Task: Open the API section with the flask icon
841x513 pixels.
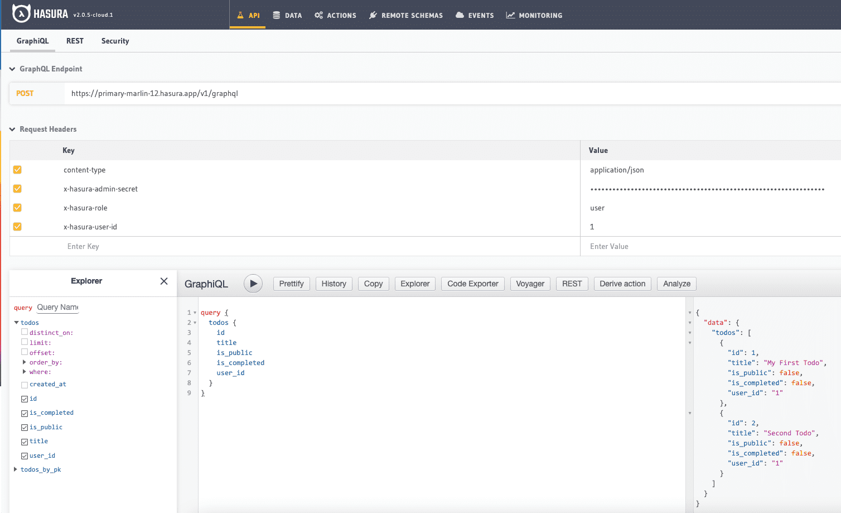Action: [248, 15]
